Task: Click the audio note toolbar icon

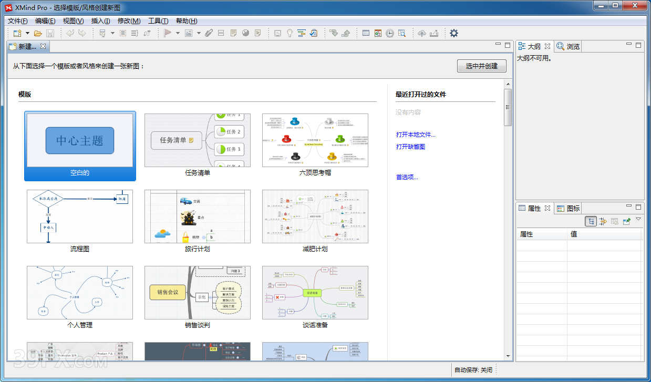Action: pos(257,33)
